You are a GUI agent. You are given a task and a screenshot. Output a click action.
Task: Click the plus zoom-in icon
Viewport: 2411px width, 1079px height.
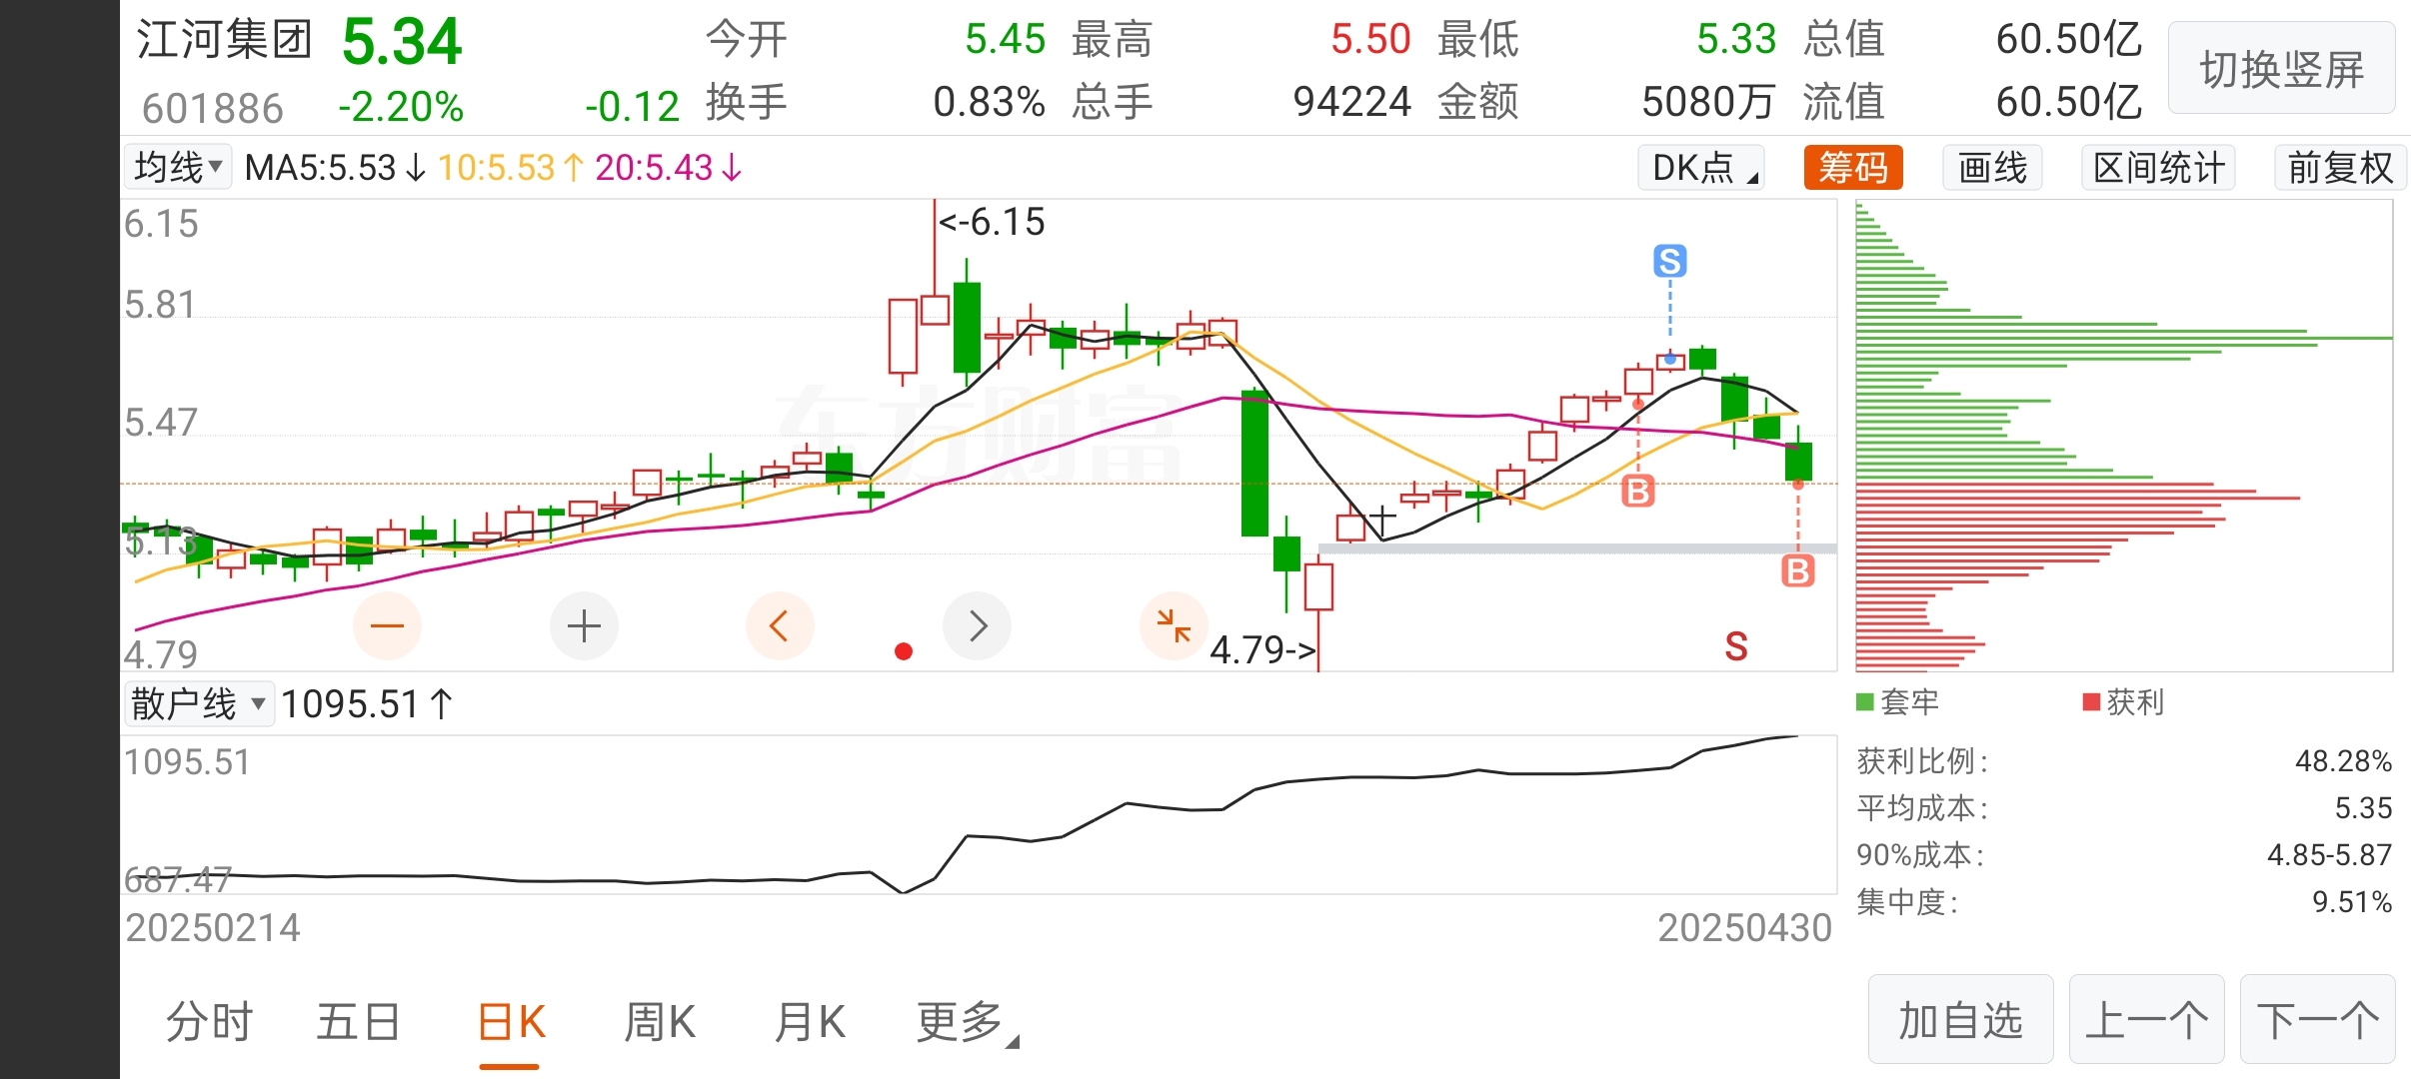point(584,626)
